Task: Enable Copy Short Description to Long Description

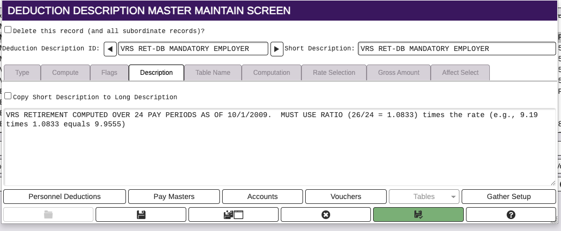Action: point(8,96)
